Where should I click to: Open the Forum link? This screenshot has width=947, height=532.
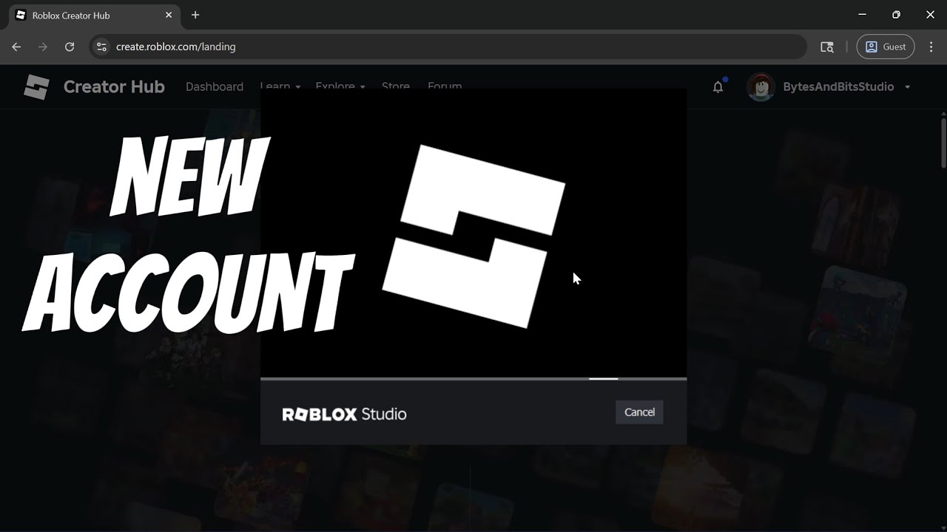tap(445, 86)
